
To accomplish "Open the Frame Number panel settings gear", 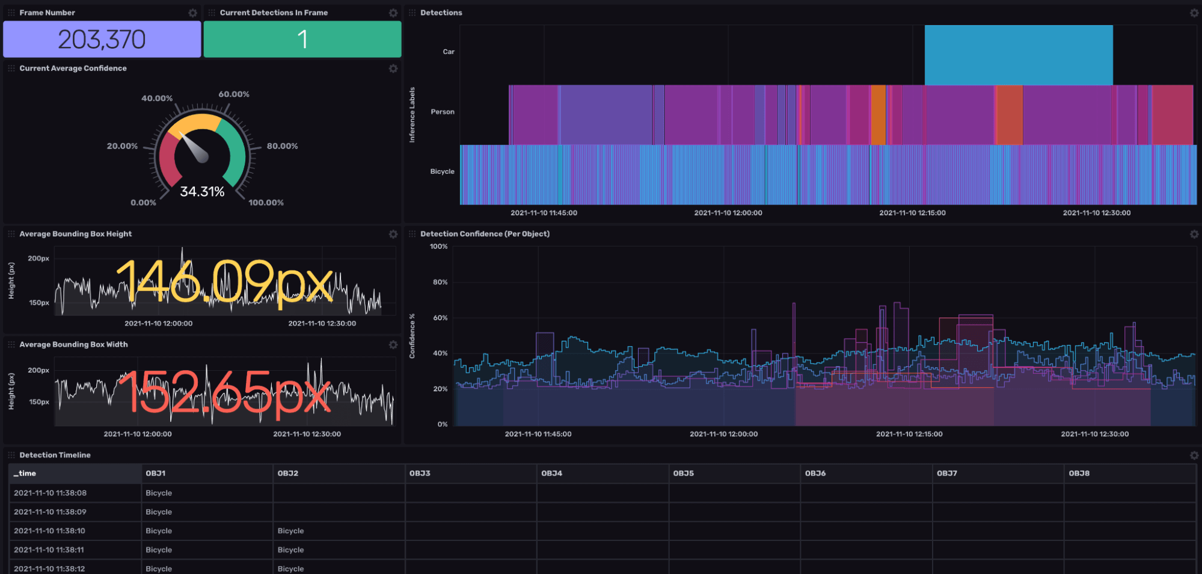I will (x=192, y=13).
